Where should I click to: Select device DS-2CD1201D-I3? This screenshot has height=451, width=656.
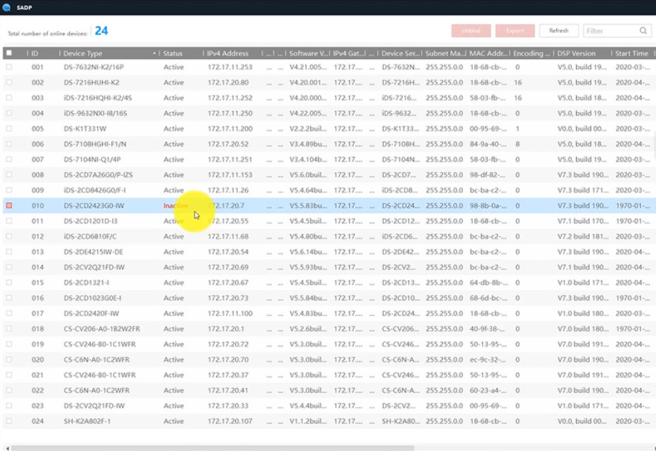91,221
